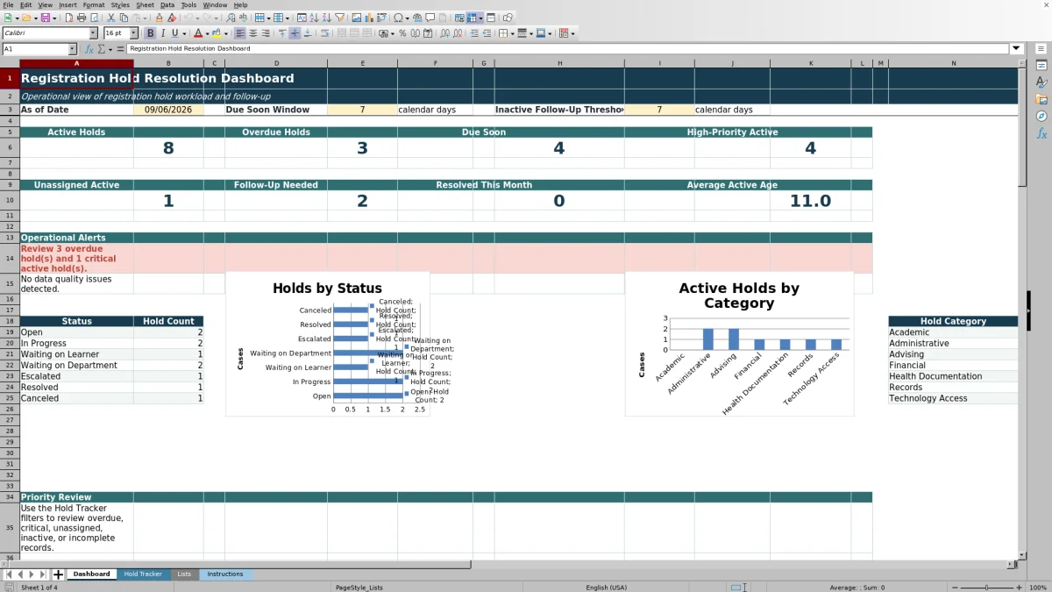Toggle Wrap Text
The height and width of the screenshot is (592, 1052).
click(325, 33)
